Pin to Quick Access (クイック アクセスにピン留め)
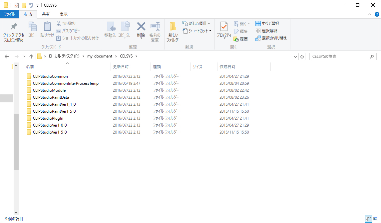Screen dimensions: 381x223 coord(14,33)
